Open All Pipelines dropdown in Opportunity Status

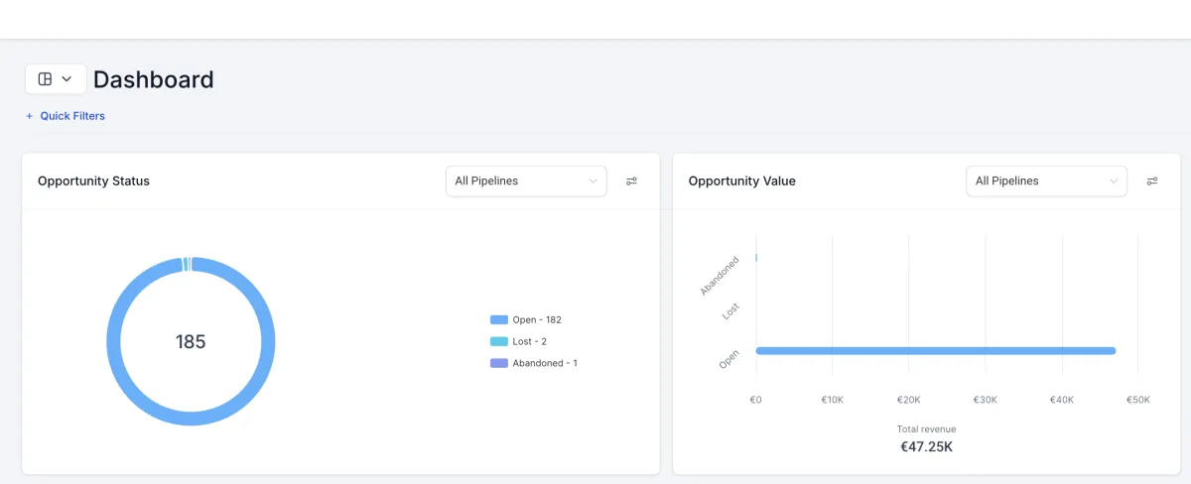click(526, 181)
